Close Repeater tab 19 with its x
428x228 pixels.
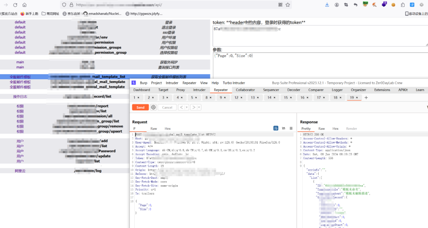click(357, 98)
